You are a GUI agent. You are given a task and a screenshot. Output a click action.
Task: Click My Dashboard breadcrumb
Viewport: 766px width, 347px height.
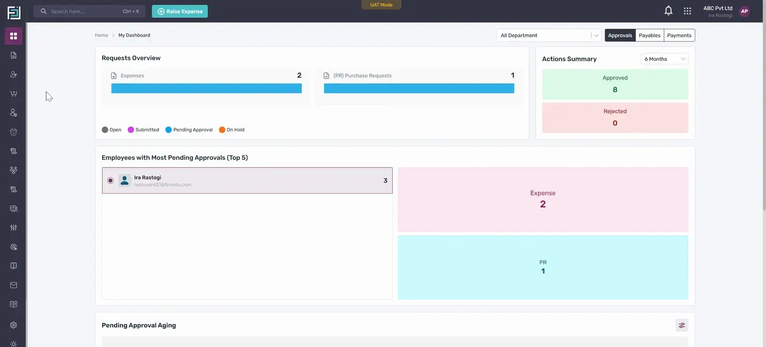pyautogui.click(x=134, y=35)
